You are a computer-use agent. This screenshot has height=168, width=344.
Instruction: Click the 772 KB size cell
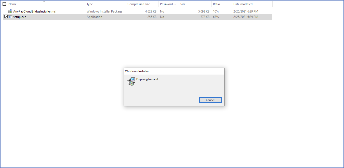click(205, 17)
